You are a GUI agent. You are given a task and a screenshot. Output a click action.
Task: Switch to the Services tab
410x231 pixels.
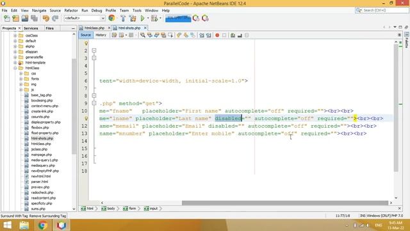(x=31, y=28)
